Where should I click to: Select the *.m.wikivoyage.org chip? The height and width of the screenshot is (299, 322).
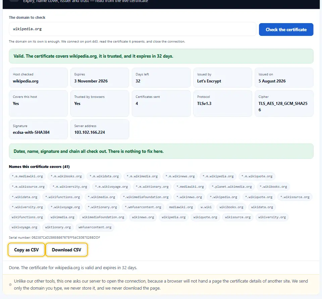pos(111,187)
